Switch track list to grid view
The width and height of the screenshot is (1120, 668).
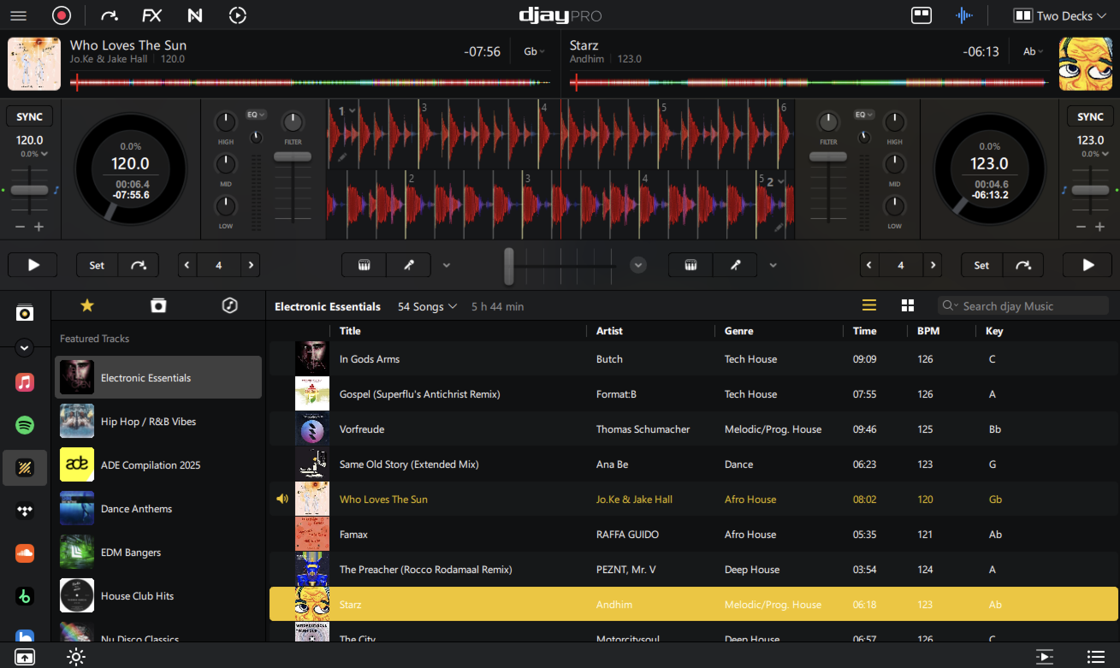click(907, 306)
